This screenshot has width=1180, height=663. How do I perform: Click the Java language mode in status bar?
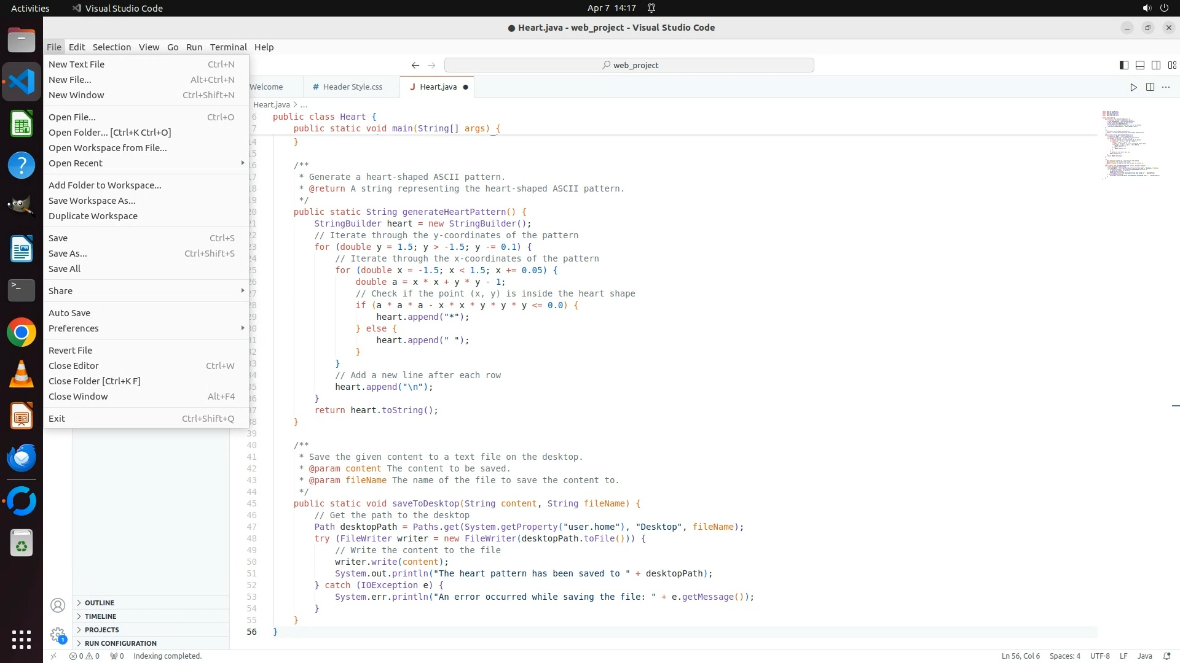click(x=1144, y=656)
